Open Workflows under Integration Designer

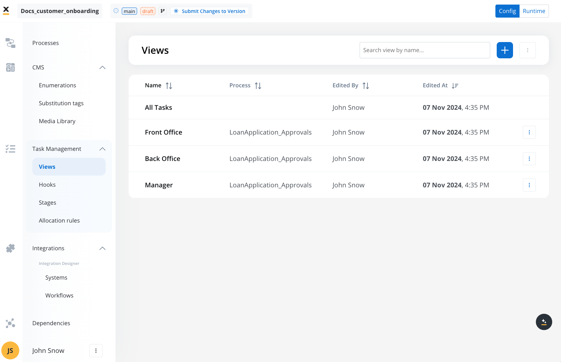tap(59, 296)
